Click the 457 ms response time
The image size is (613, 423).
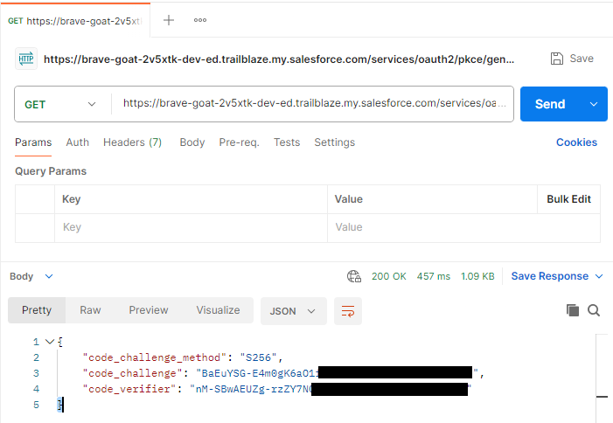(x=433, y=276)
